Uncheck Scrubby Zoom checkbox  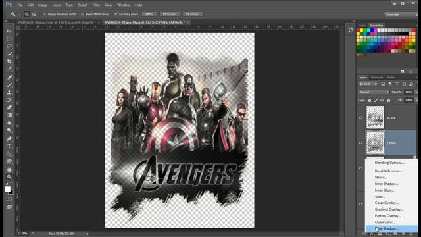116,14
